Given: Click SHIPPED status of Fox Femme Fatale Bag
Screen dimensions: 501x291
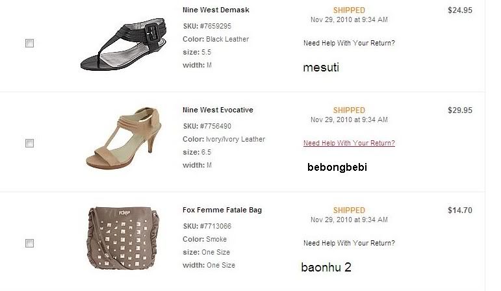Looking at the screenshot, I should point(349,210).
